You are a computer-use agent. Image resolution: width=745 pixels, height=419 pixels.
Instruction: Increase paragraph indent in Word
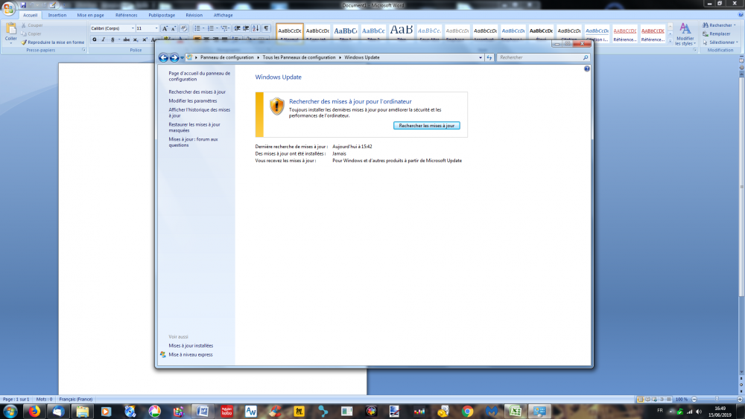pos(246,28)
